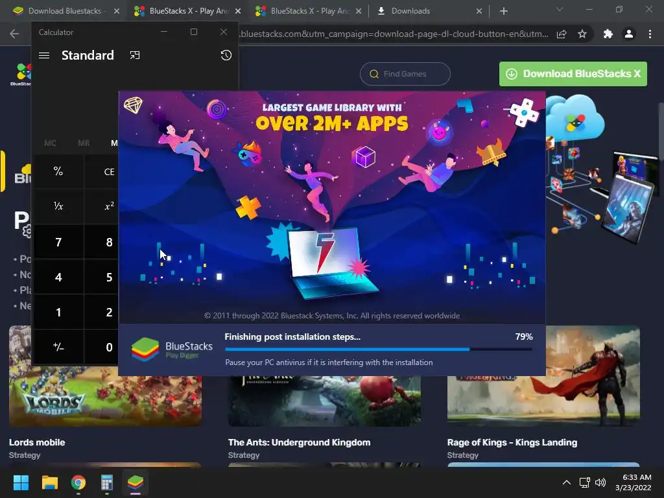This screenshot has height=498, width=664.
Task: Toggle Calculator keep-on-top mode icon
Action: pos(135,56)
